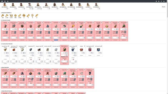
Task: Click the Fur Dealer coat icon
Action: 31,26
